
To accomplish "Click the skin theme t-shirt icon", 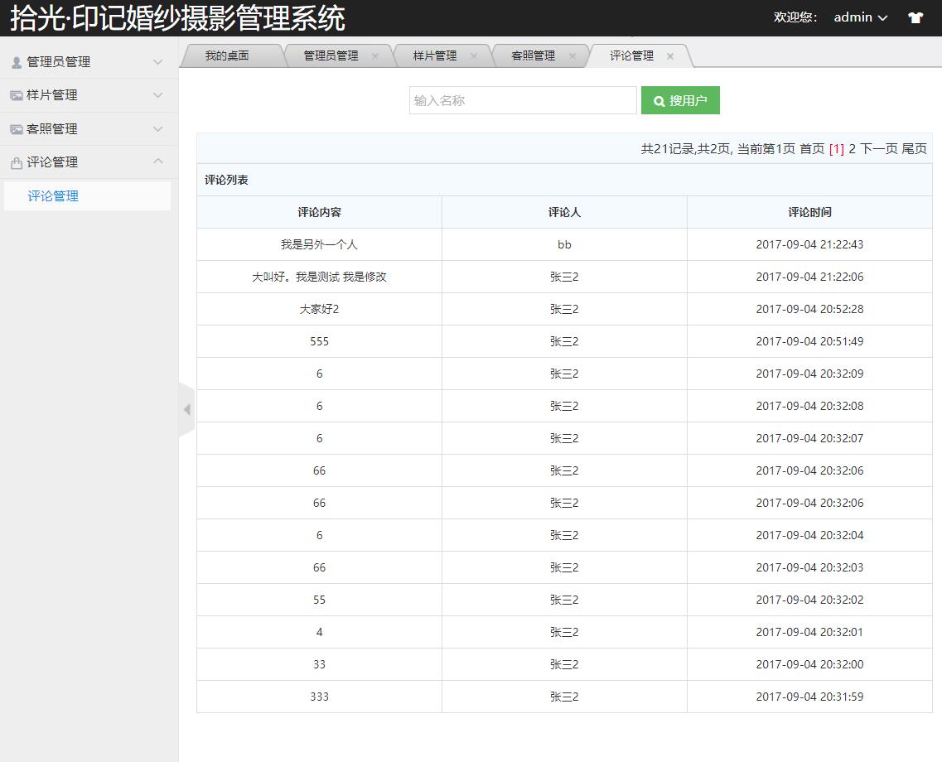I will pos(915,17).
